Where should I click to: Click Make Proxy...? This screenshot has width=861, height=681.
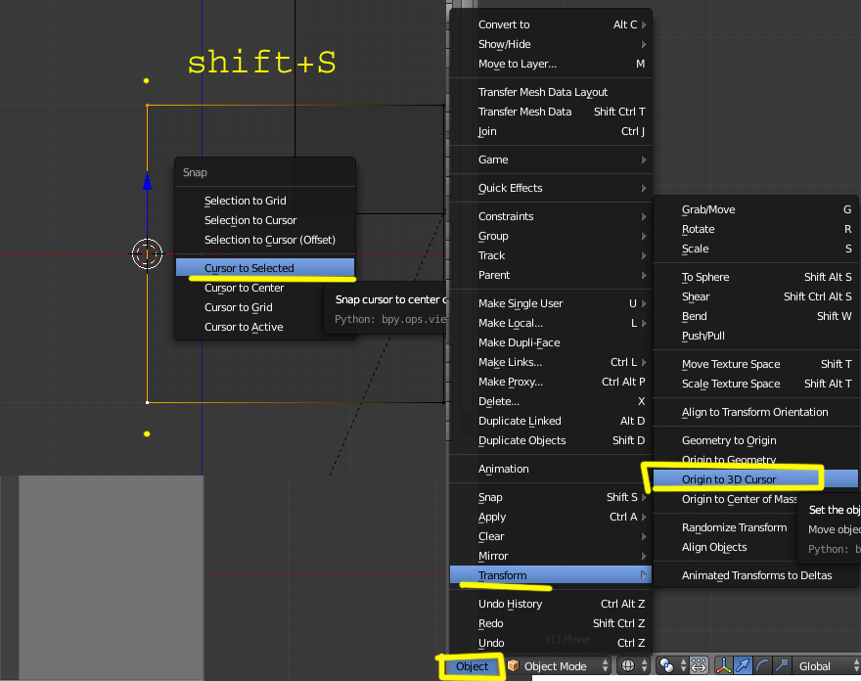tap(551, 382)
